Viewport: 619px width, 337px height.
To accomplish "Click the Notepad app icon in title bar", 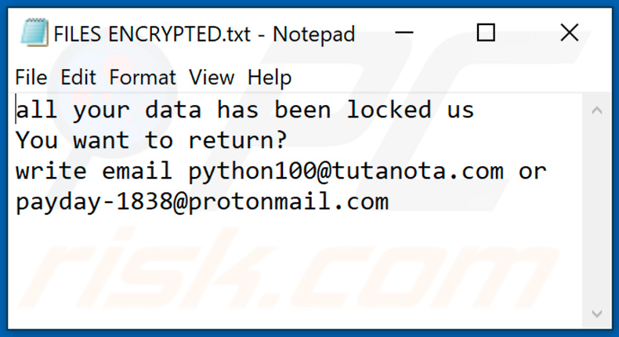I will point(32,33).
